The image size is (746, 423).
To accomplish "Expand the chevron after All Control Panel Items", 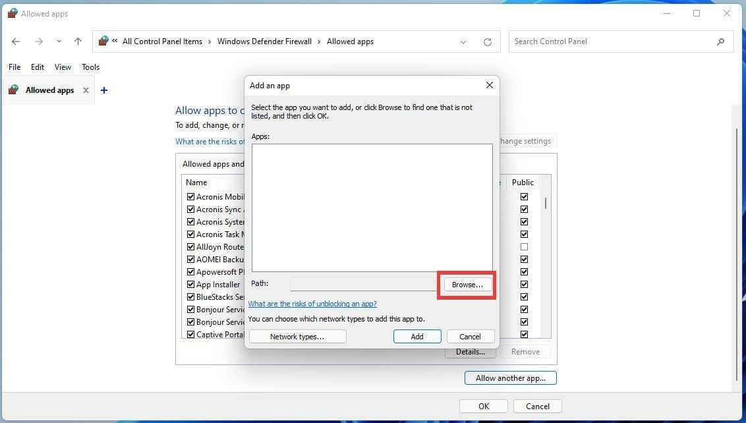I will tap(210, 42).
